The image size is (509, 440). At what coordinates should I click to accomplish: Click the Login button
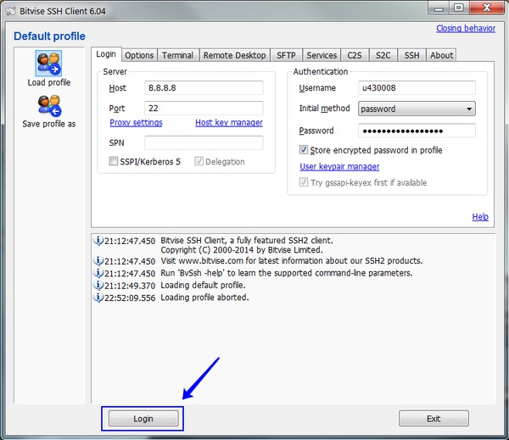tap(143, 418)
